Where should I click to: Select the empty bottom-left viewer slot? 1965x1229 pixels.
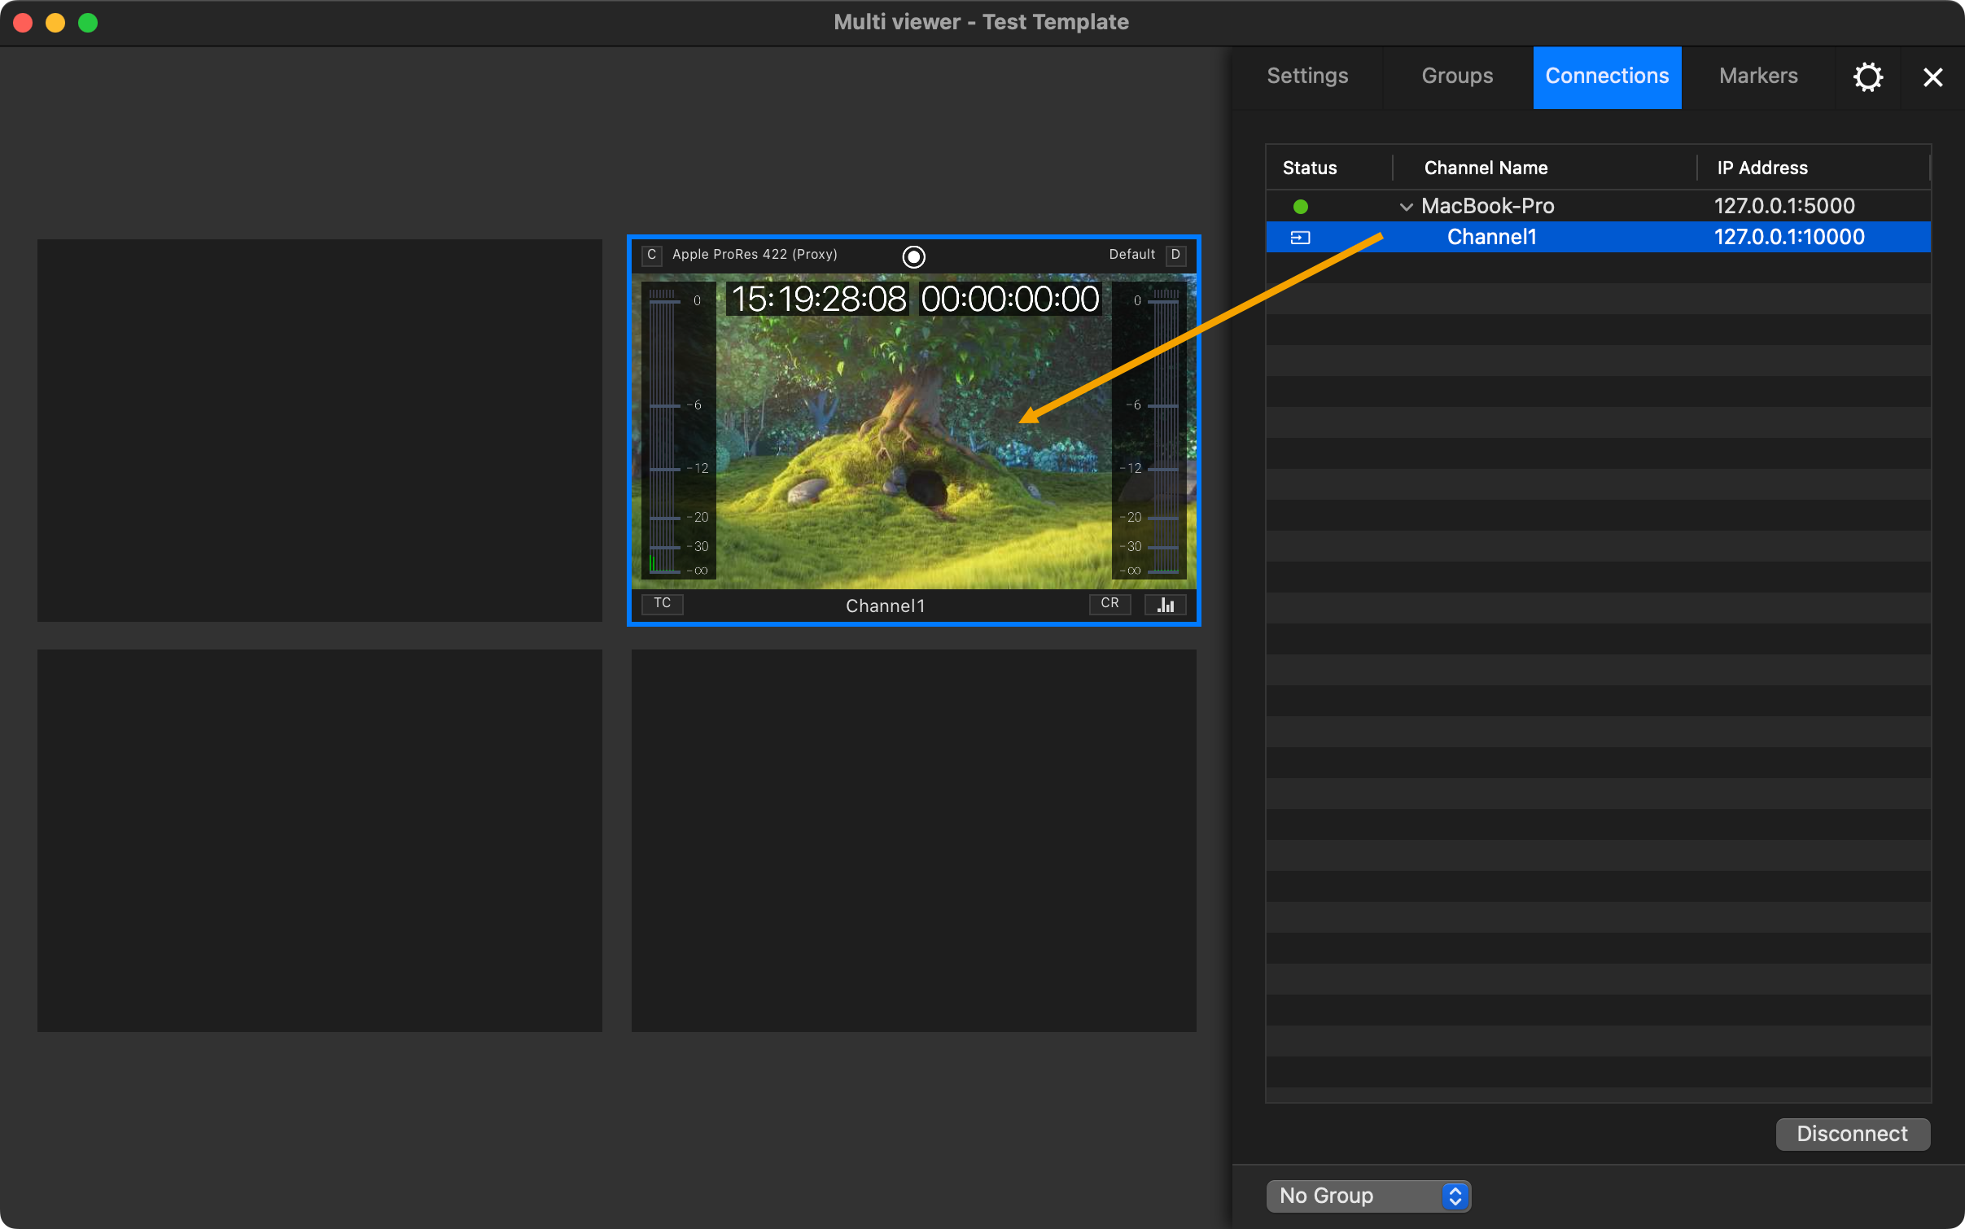(x=320, y=840)
